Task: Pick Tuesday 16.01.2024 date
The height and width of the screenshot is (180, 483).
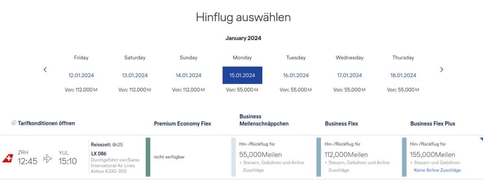Action: 296,75
